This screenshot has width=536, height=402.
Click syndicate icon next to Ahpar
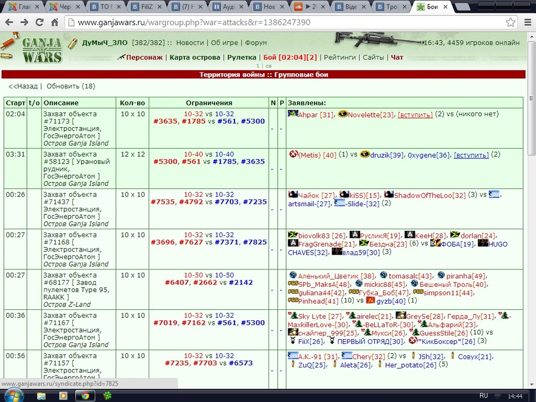click(x=293, y=113)
